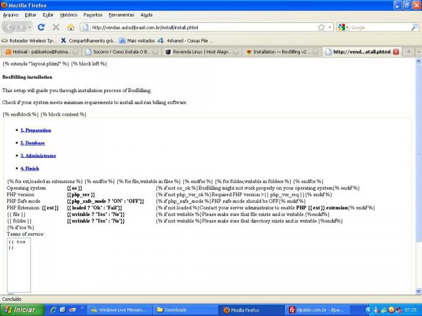
Task: Close the Hotmail tab
Action: click(76, 52)
